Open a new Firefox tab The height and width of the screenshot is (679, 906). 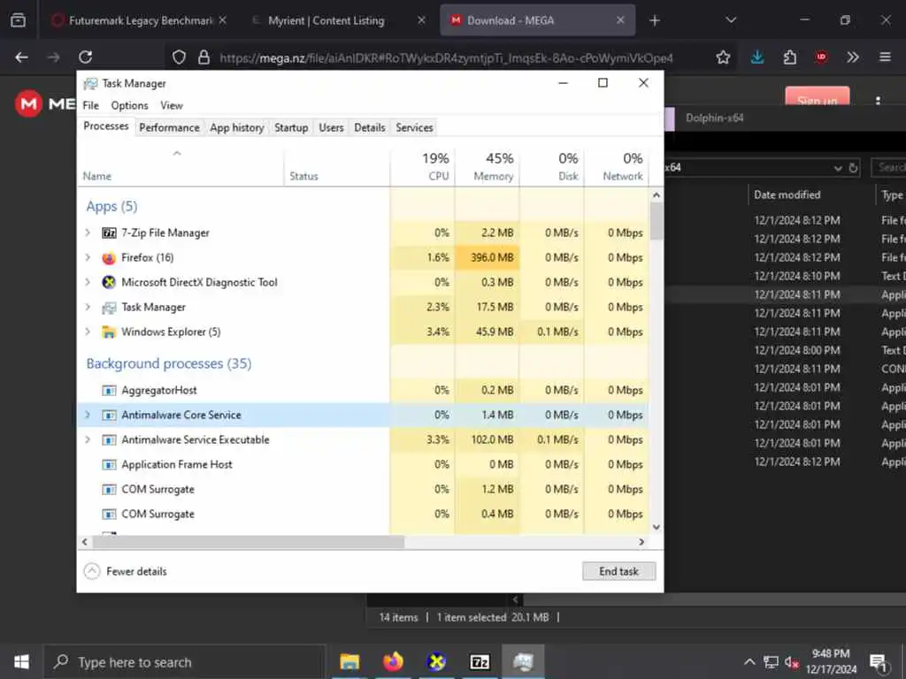click(x=654, y=21)
